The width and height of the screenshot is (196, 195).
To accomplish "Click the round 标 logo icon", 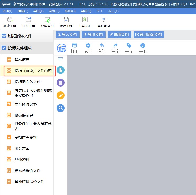I will [x=62, y=48].
